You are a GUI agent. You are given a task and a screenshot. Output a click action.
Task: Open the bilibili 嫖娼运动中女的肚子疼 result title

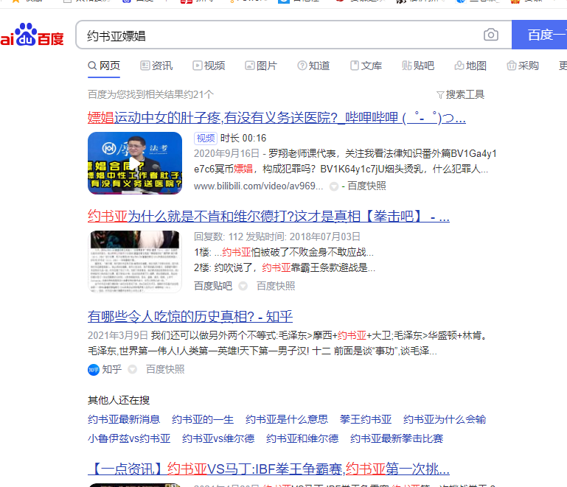coord(276,118)
